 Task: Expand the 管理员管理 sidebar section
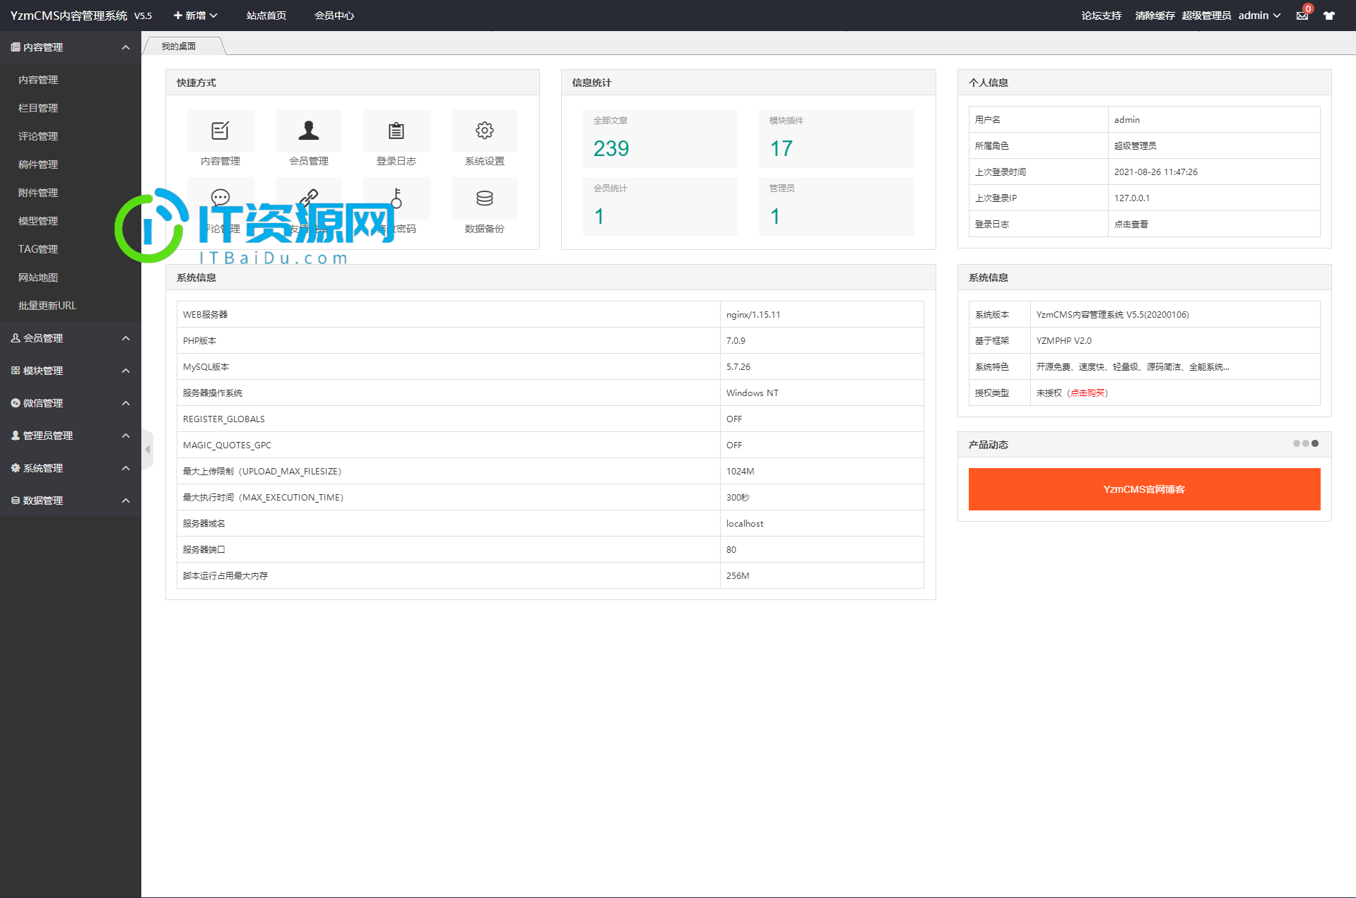[71, 436]
